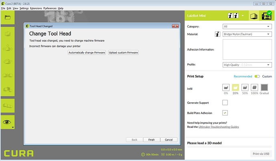Open Material info icon
Screen dimensions: 276x161
[218, 34]
